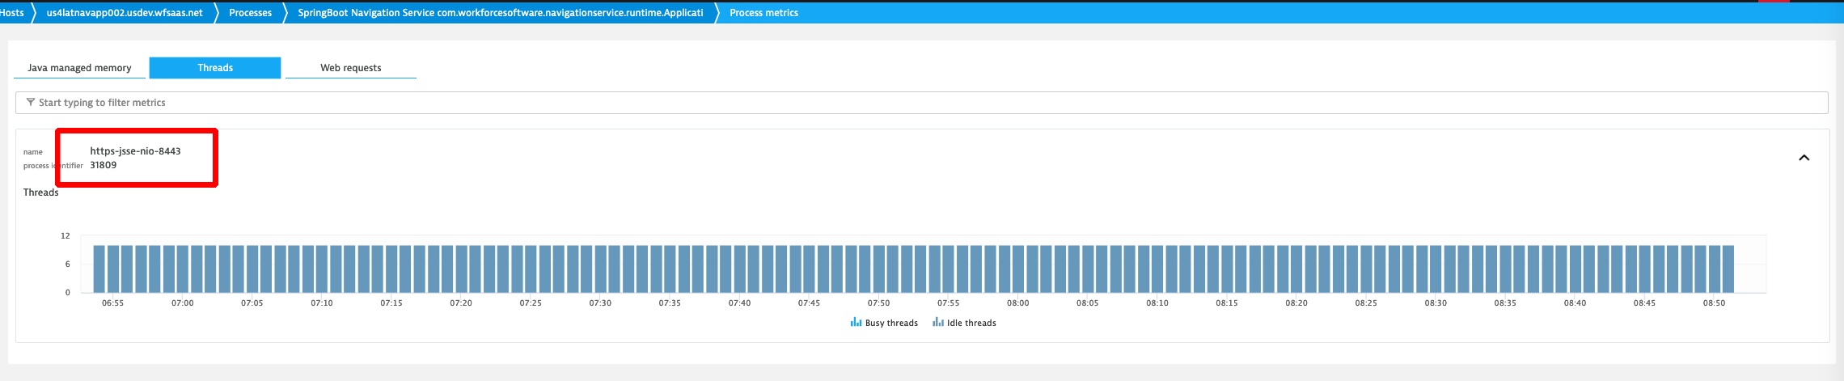
Task: Select the Threads tab
Action: click(x=215, y=68)
